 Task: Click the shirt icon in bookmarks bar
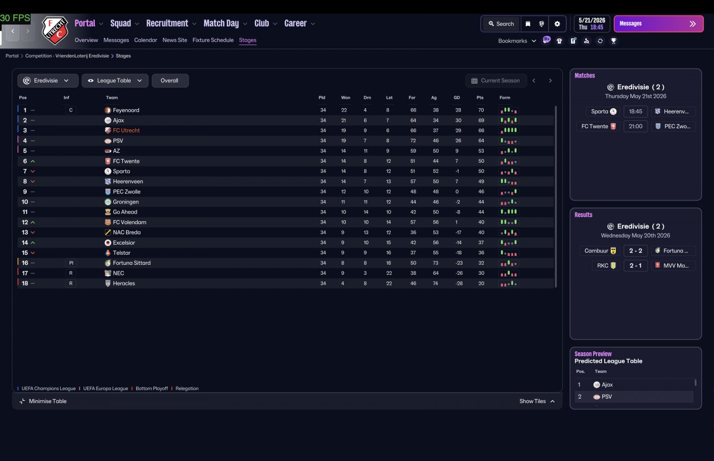point(559,41)
